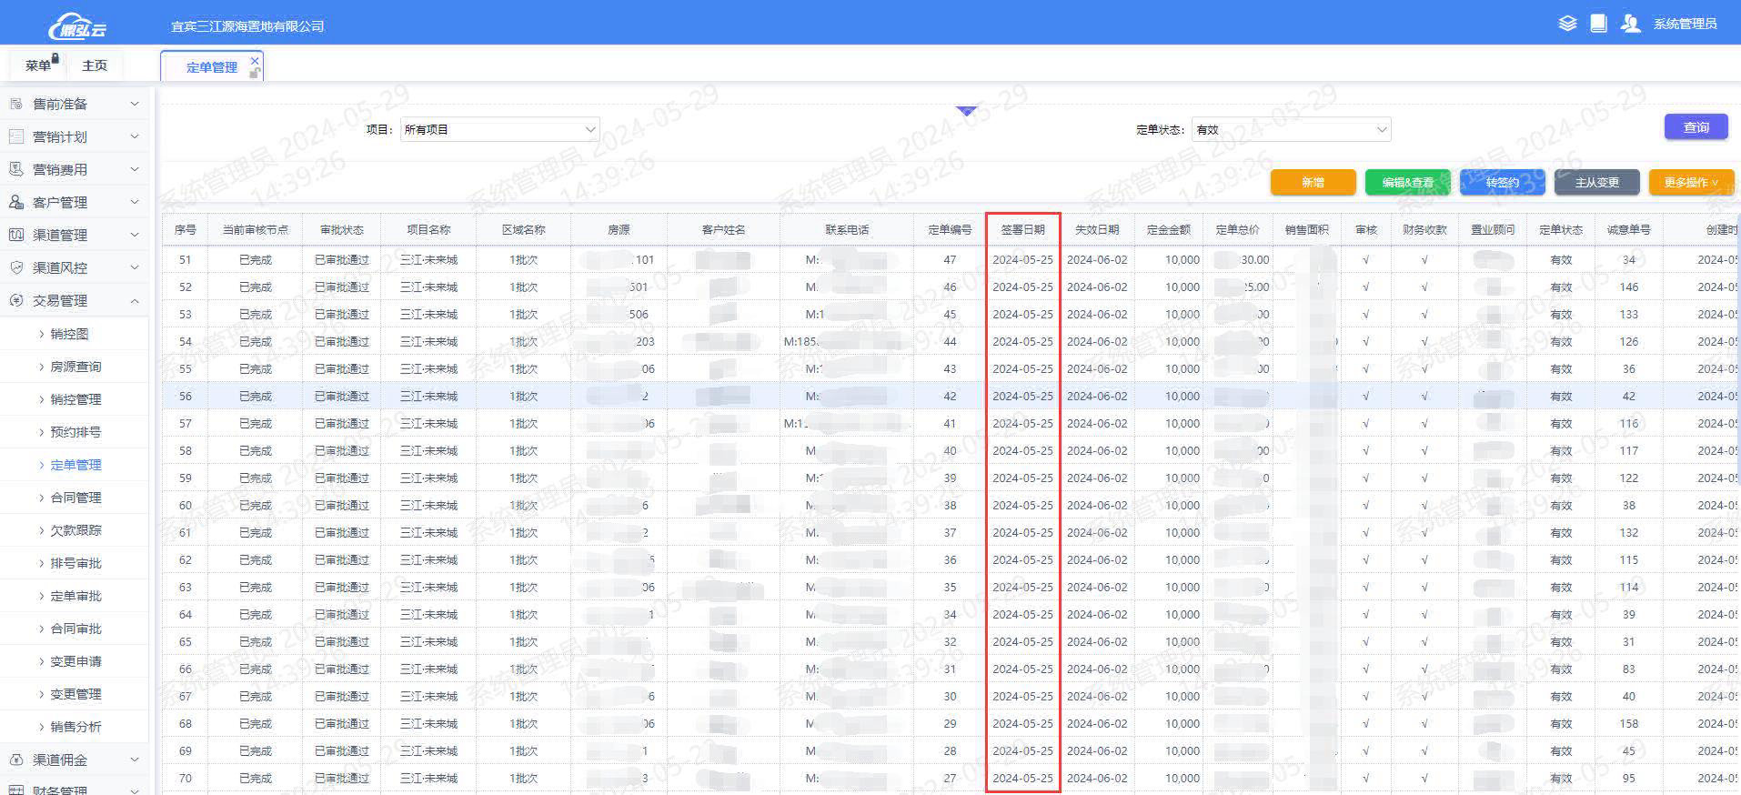Switch to the 主页 tab
1741x795 pixels.
pyautogui.click(x=95, y=65)
